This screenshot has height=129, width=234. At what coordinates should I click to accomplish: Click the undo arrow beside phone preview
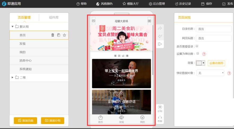click(x=160, y=36)
